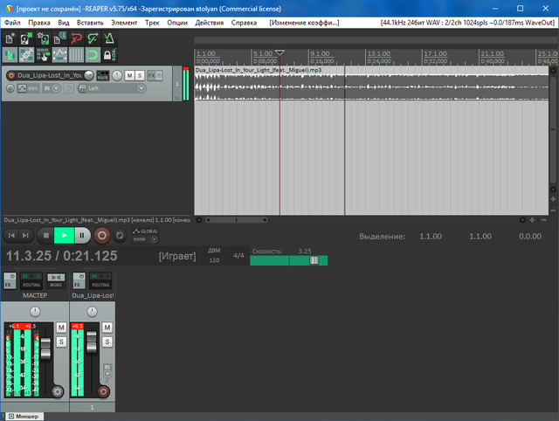The width and height of the screenshot is (559, 421).
Task: Open the Действия menu
Action: click(209, 22)
